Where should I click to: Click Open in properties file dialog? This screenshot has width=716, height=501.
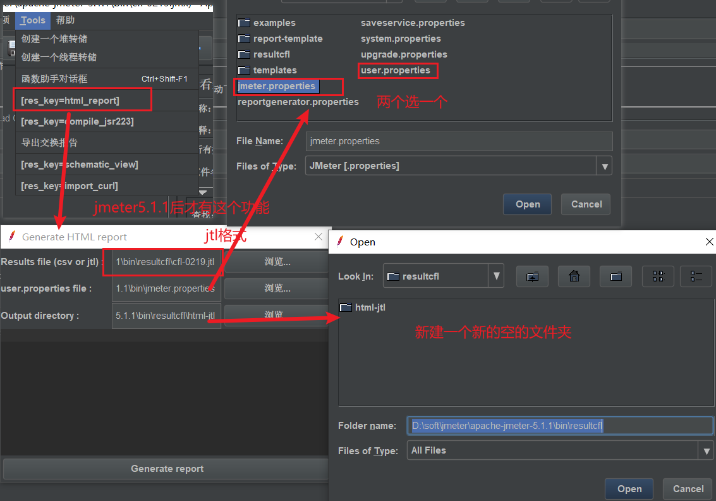click(x=528, y=204)
